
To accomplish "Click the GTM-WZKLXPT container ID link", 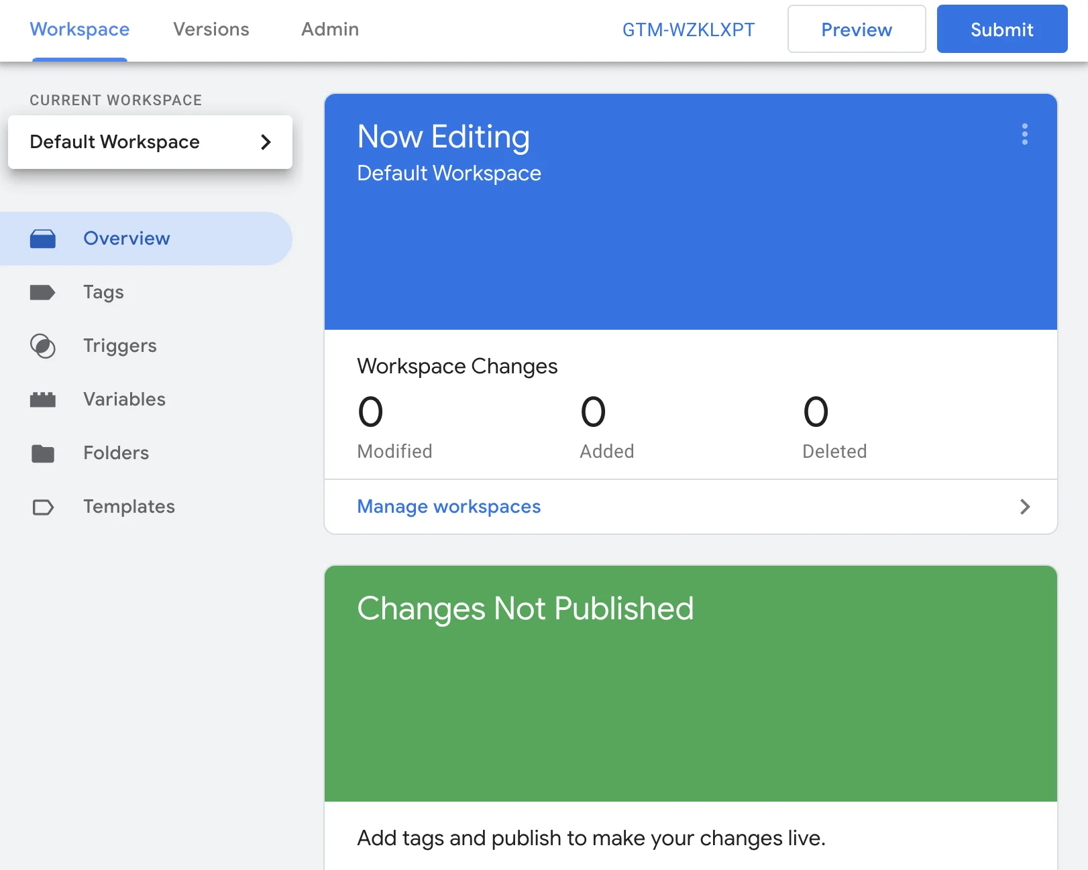I will [x=688, y=29].
